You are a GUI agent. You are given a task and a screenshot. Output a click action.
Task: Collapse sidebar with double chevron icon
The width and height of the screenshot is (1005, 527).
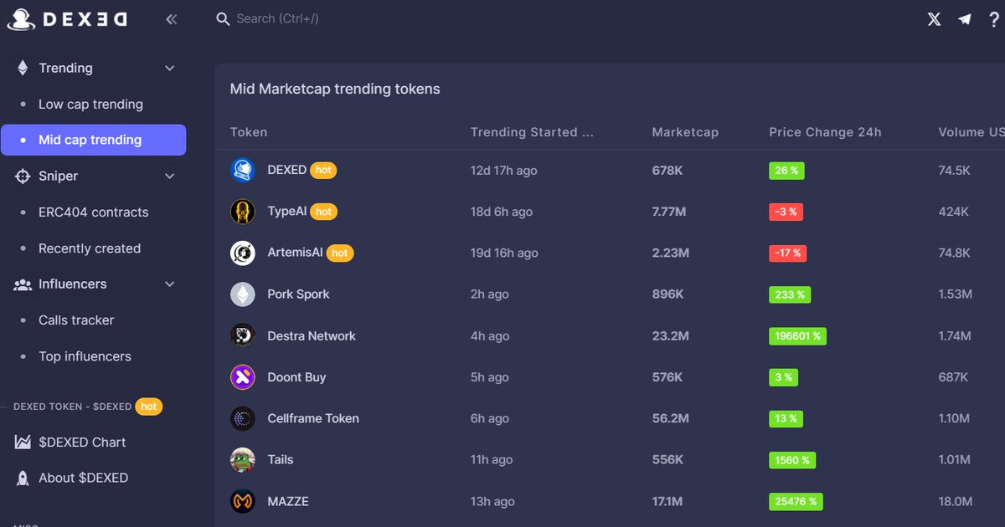point(171,18)
